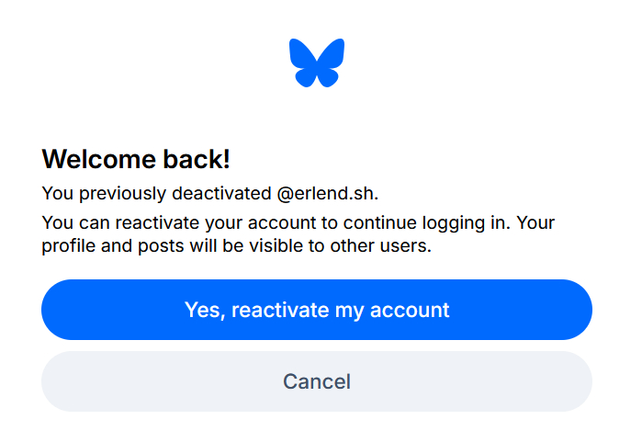Hit the primary reactivate account button

click(x=317, y=310)
